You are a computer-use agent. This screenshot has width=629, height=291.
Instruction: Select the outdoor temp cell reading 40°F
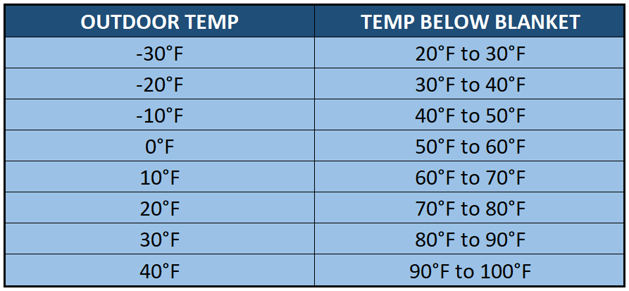pyautogui.click(x=159, y=271)
